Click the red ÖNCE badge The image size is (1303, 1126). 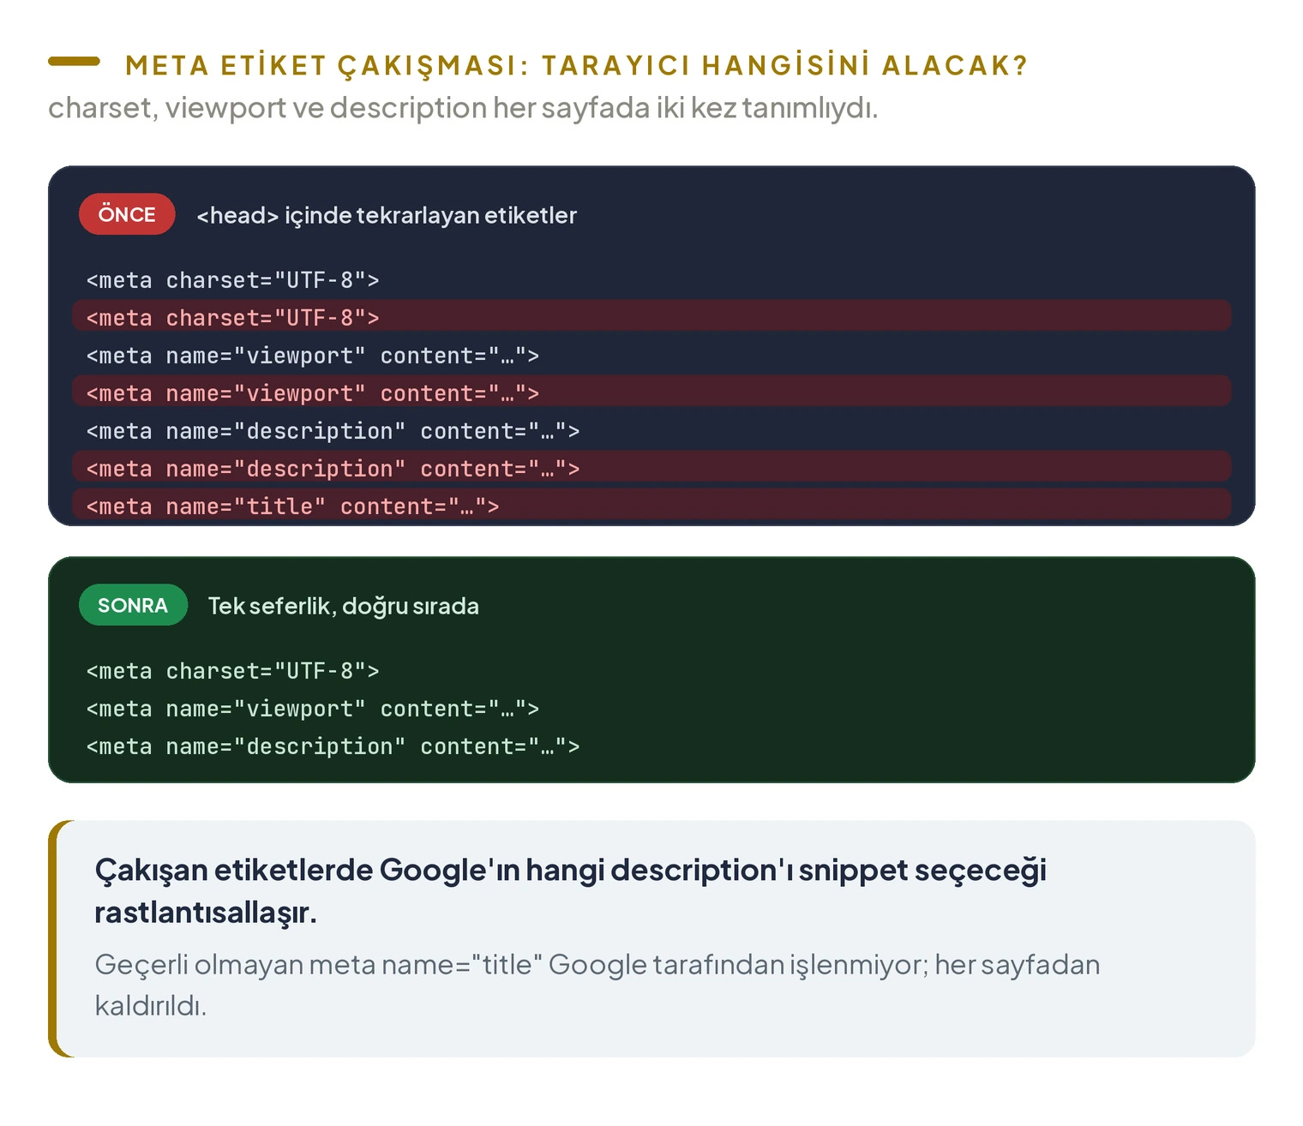(x=127, y=214)
